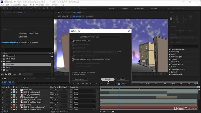The width and height of the screenshot is (201, 113).
Task: Open the Effect menu
Action: tap(32, 5)
